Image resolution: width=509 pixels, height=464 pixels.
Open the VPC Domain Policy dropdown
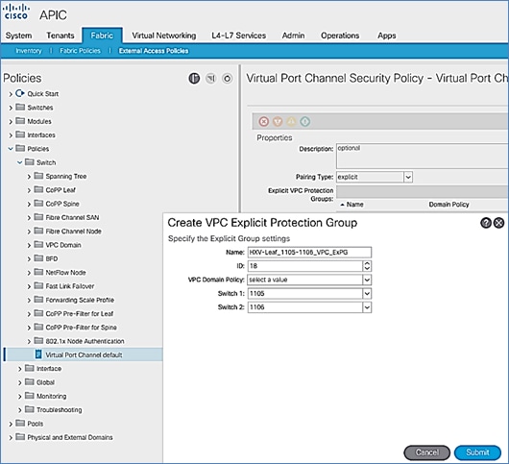pos(367,280)
